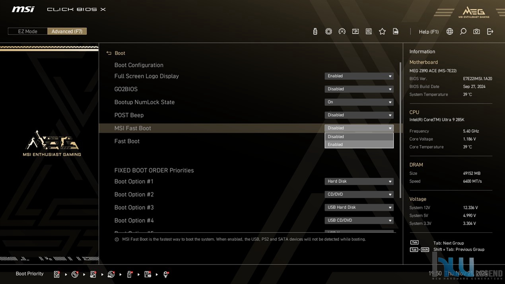
Task: Click the exit door icon
Action: point(490,31)
